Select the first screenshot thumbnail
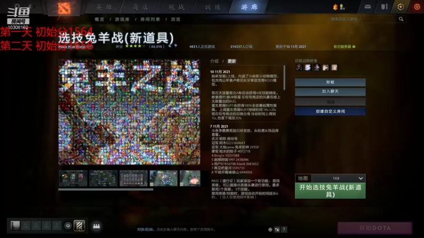Screen dimensions: 424x238 pyautogui.click(x=73, y=178)
